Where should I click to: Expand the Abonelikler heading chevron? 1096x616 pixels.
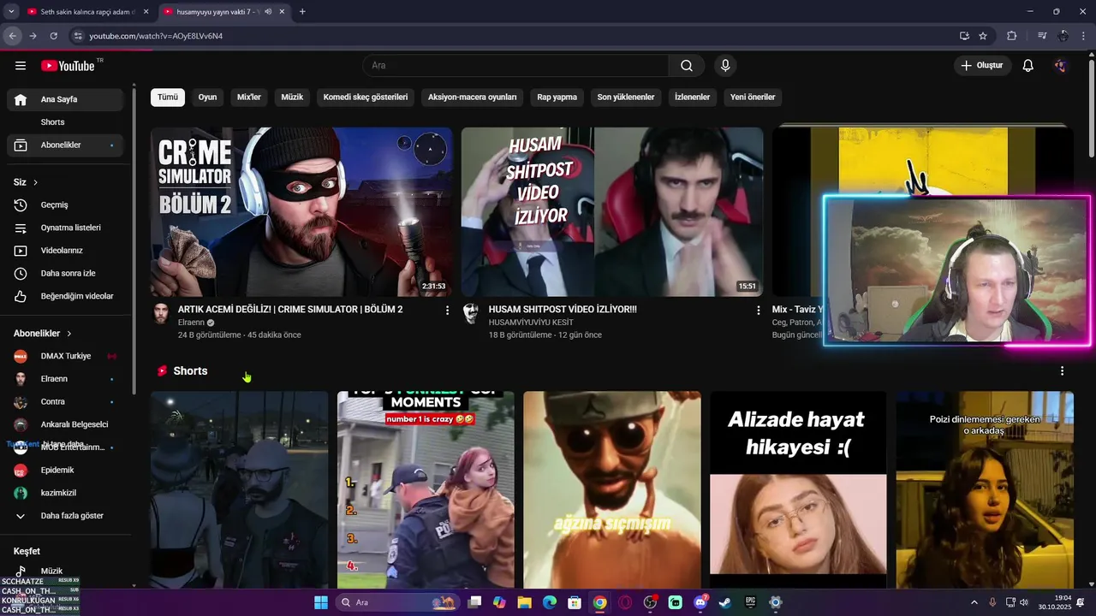pos(69,334)
